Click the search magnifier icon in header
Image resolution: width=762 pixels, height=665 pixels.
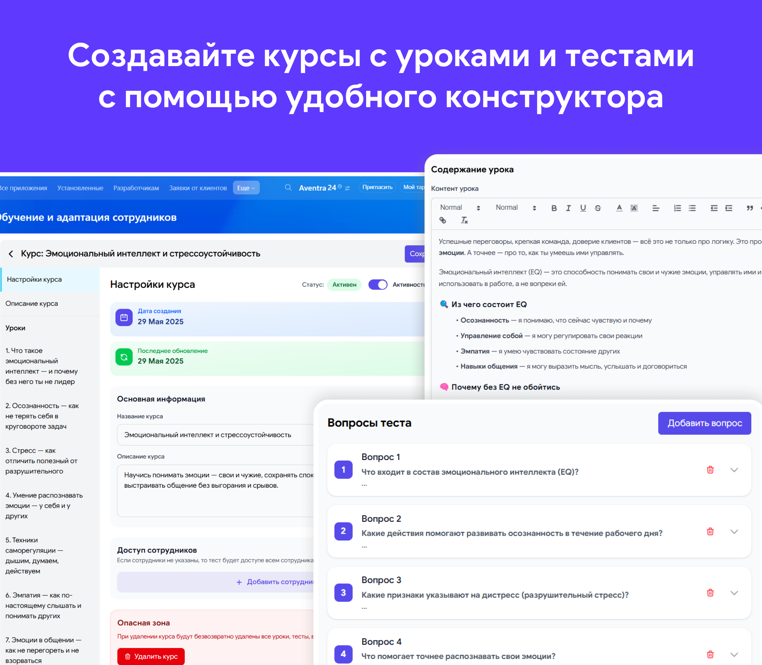coord(288,187)
